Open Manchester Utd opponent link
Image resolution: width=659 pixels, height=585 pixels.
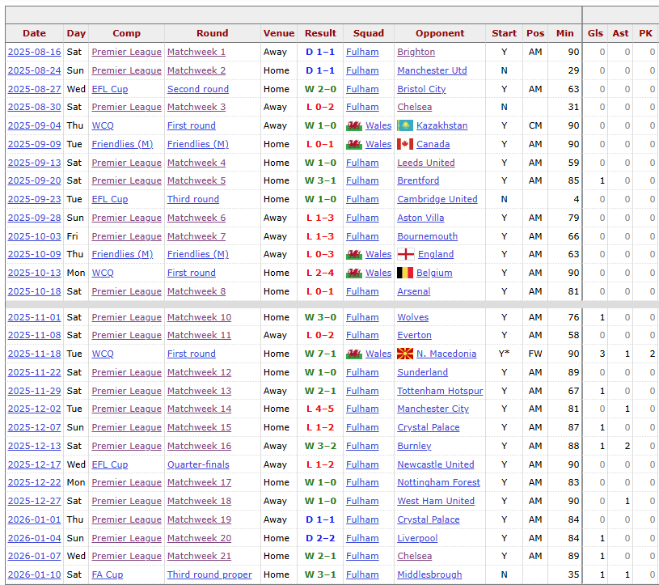coord(432,70)
